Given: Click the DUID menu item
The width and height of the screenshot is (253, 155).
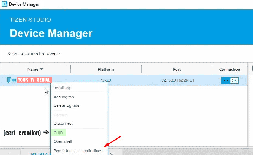Looking at the screenshot, I should [58, 133].
